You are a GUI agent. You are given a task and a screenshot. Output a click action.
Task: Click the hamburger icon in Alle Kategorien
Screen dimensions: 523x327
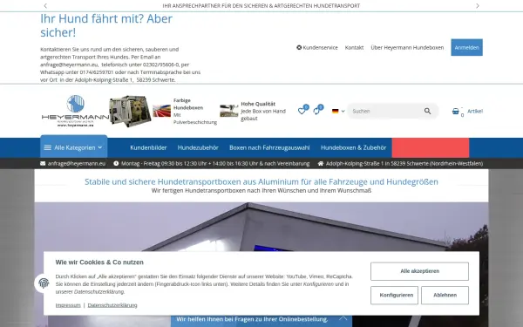(48, 147)
